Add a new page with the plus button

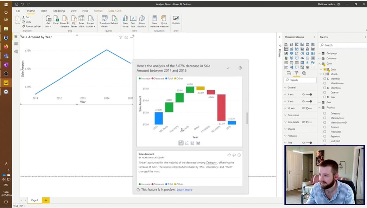pos(45,200)
